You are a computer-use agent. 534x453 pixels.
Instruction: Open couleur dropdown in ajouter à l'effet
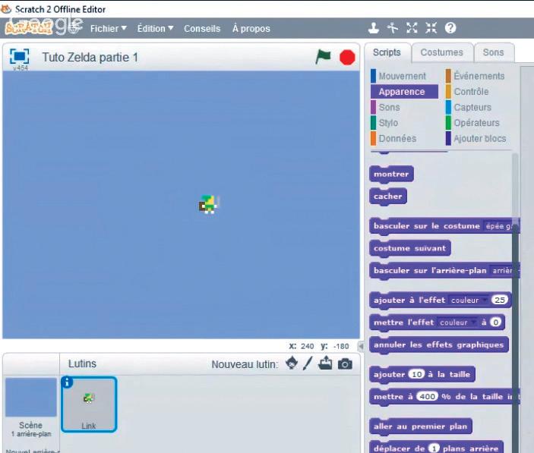468,300
